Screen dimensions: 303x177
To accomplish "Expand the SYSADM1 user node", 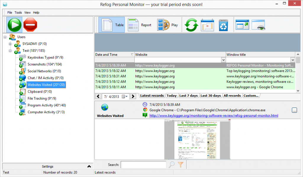I will point(10,44).
